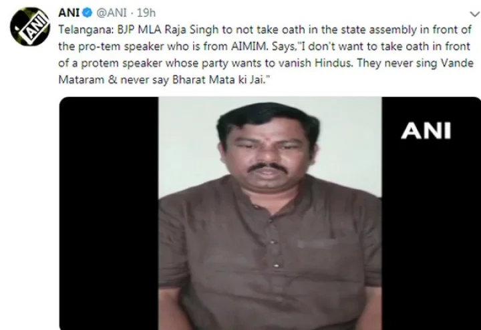The image size is (481, 330).
Task: Click the blue verified badge next to ANI
Action: (88, 13)
